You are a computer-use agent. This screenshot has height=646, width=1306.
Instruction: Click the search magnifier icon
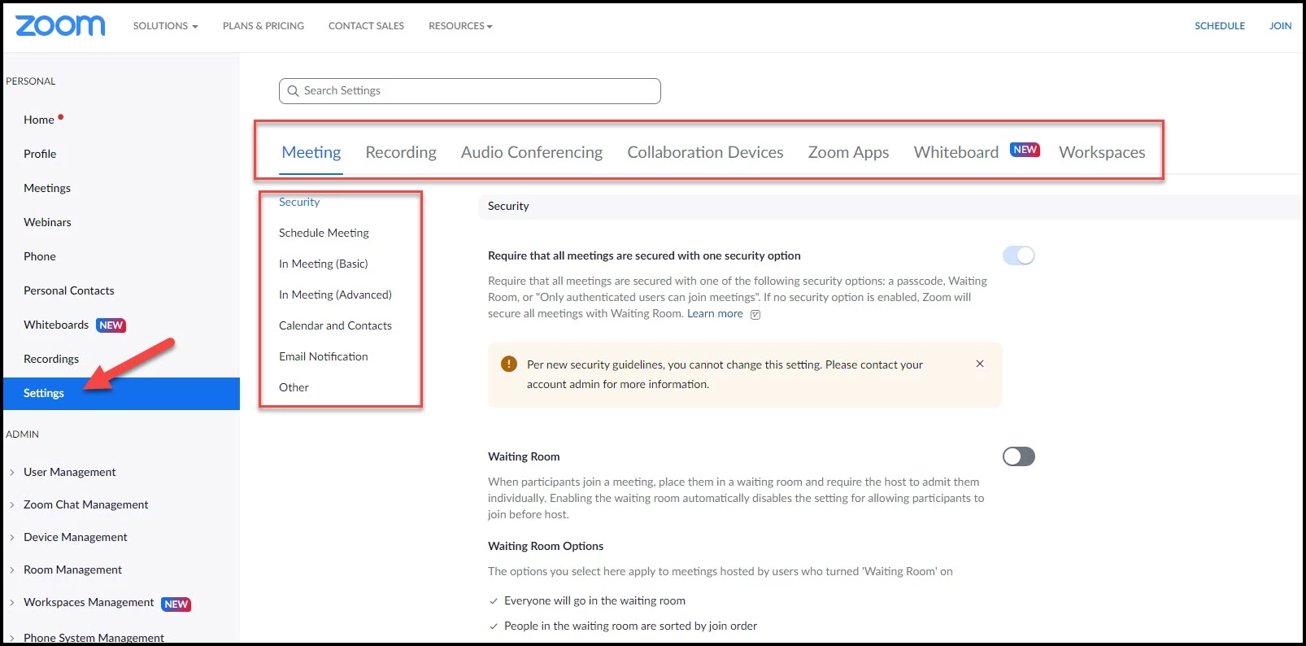click(x=293, y=91)
